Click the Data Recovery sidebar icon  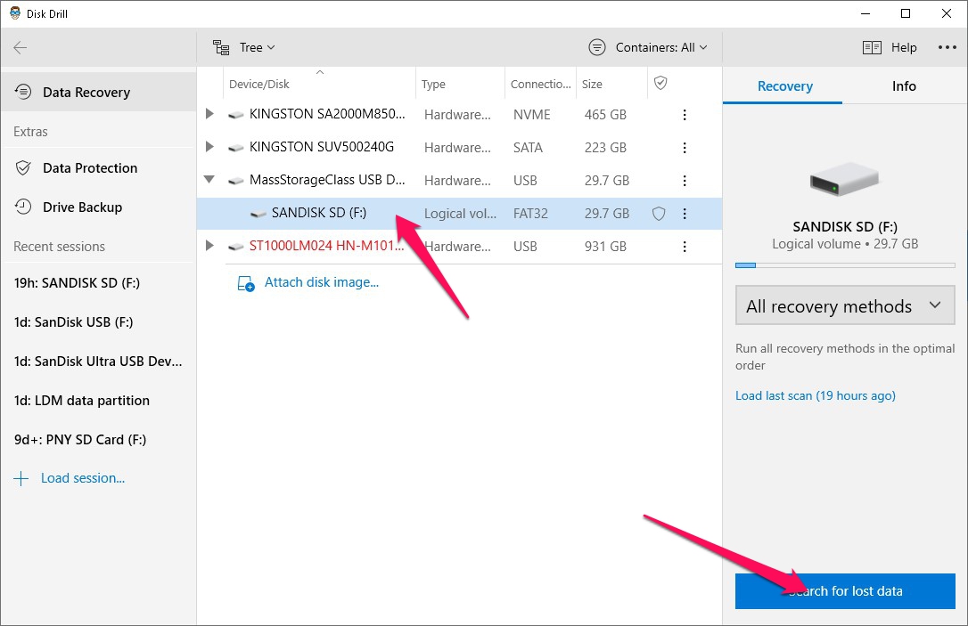pos(23,92)
